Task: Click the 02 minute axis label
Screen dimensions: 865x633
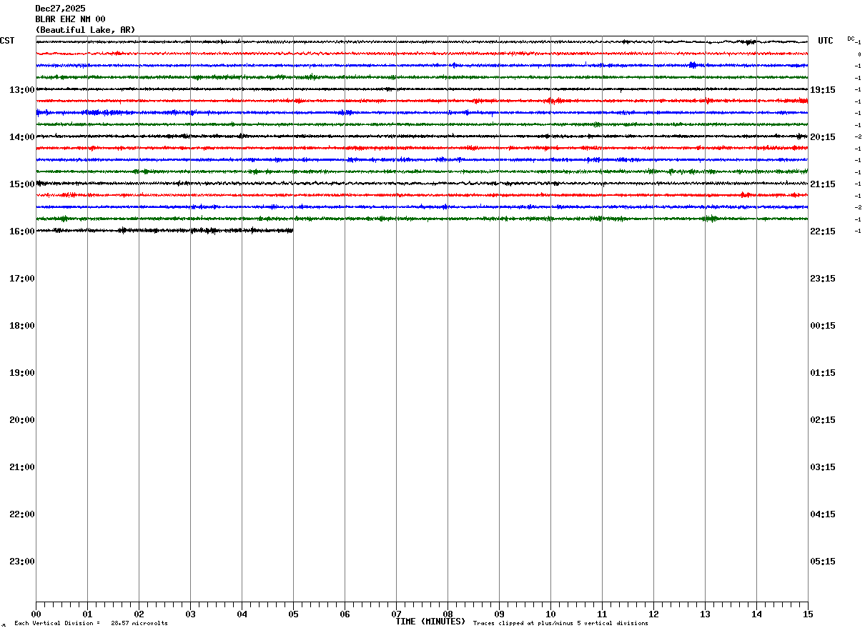Action: 139,614
